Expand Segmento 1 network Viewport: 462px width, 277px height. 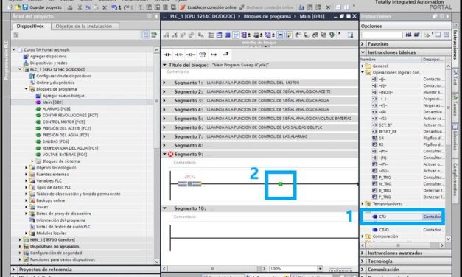(164, 83)
